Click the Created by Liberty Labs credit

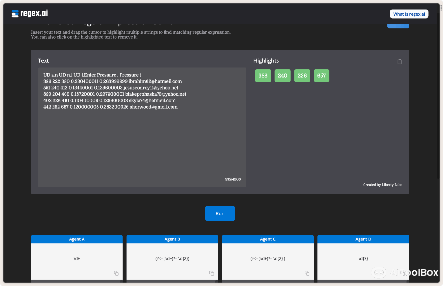pyautogui.click(x=383, y=185)
